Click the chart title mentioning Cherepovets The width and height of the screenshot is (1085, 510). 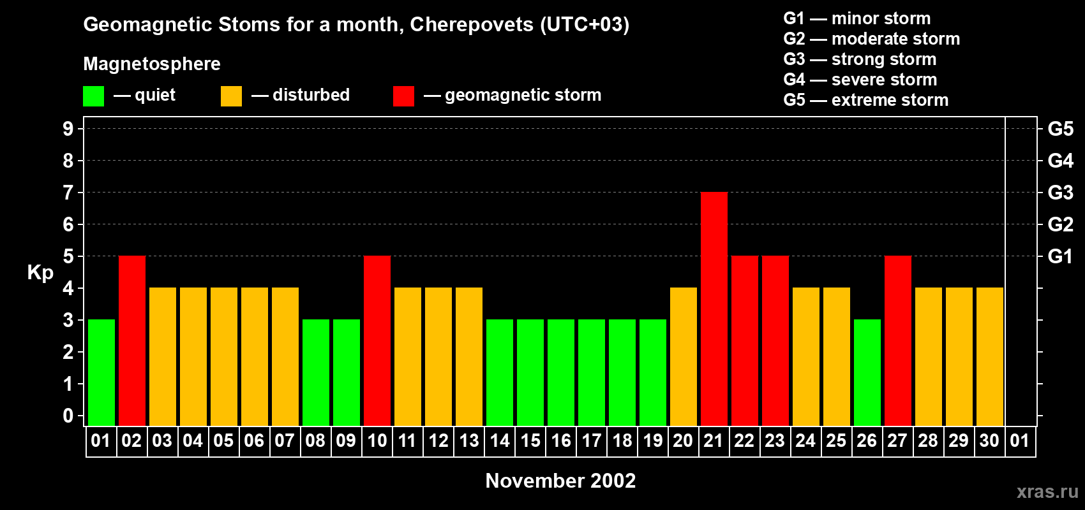pyautogui.click(x=356, y=24)
